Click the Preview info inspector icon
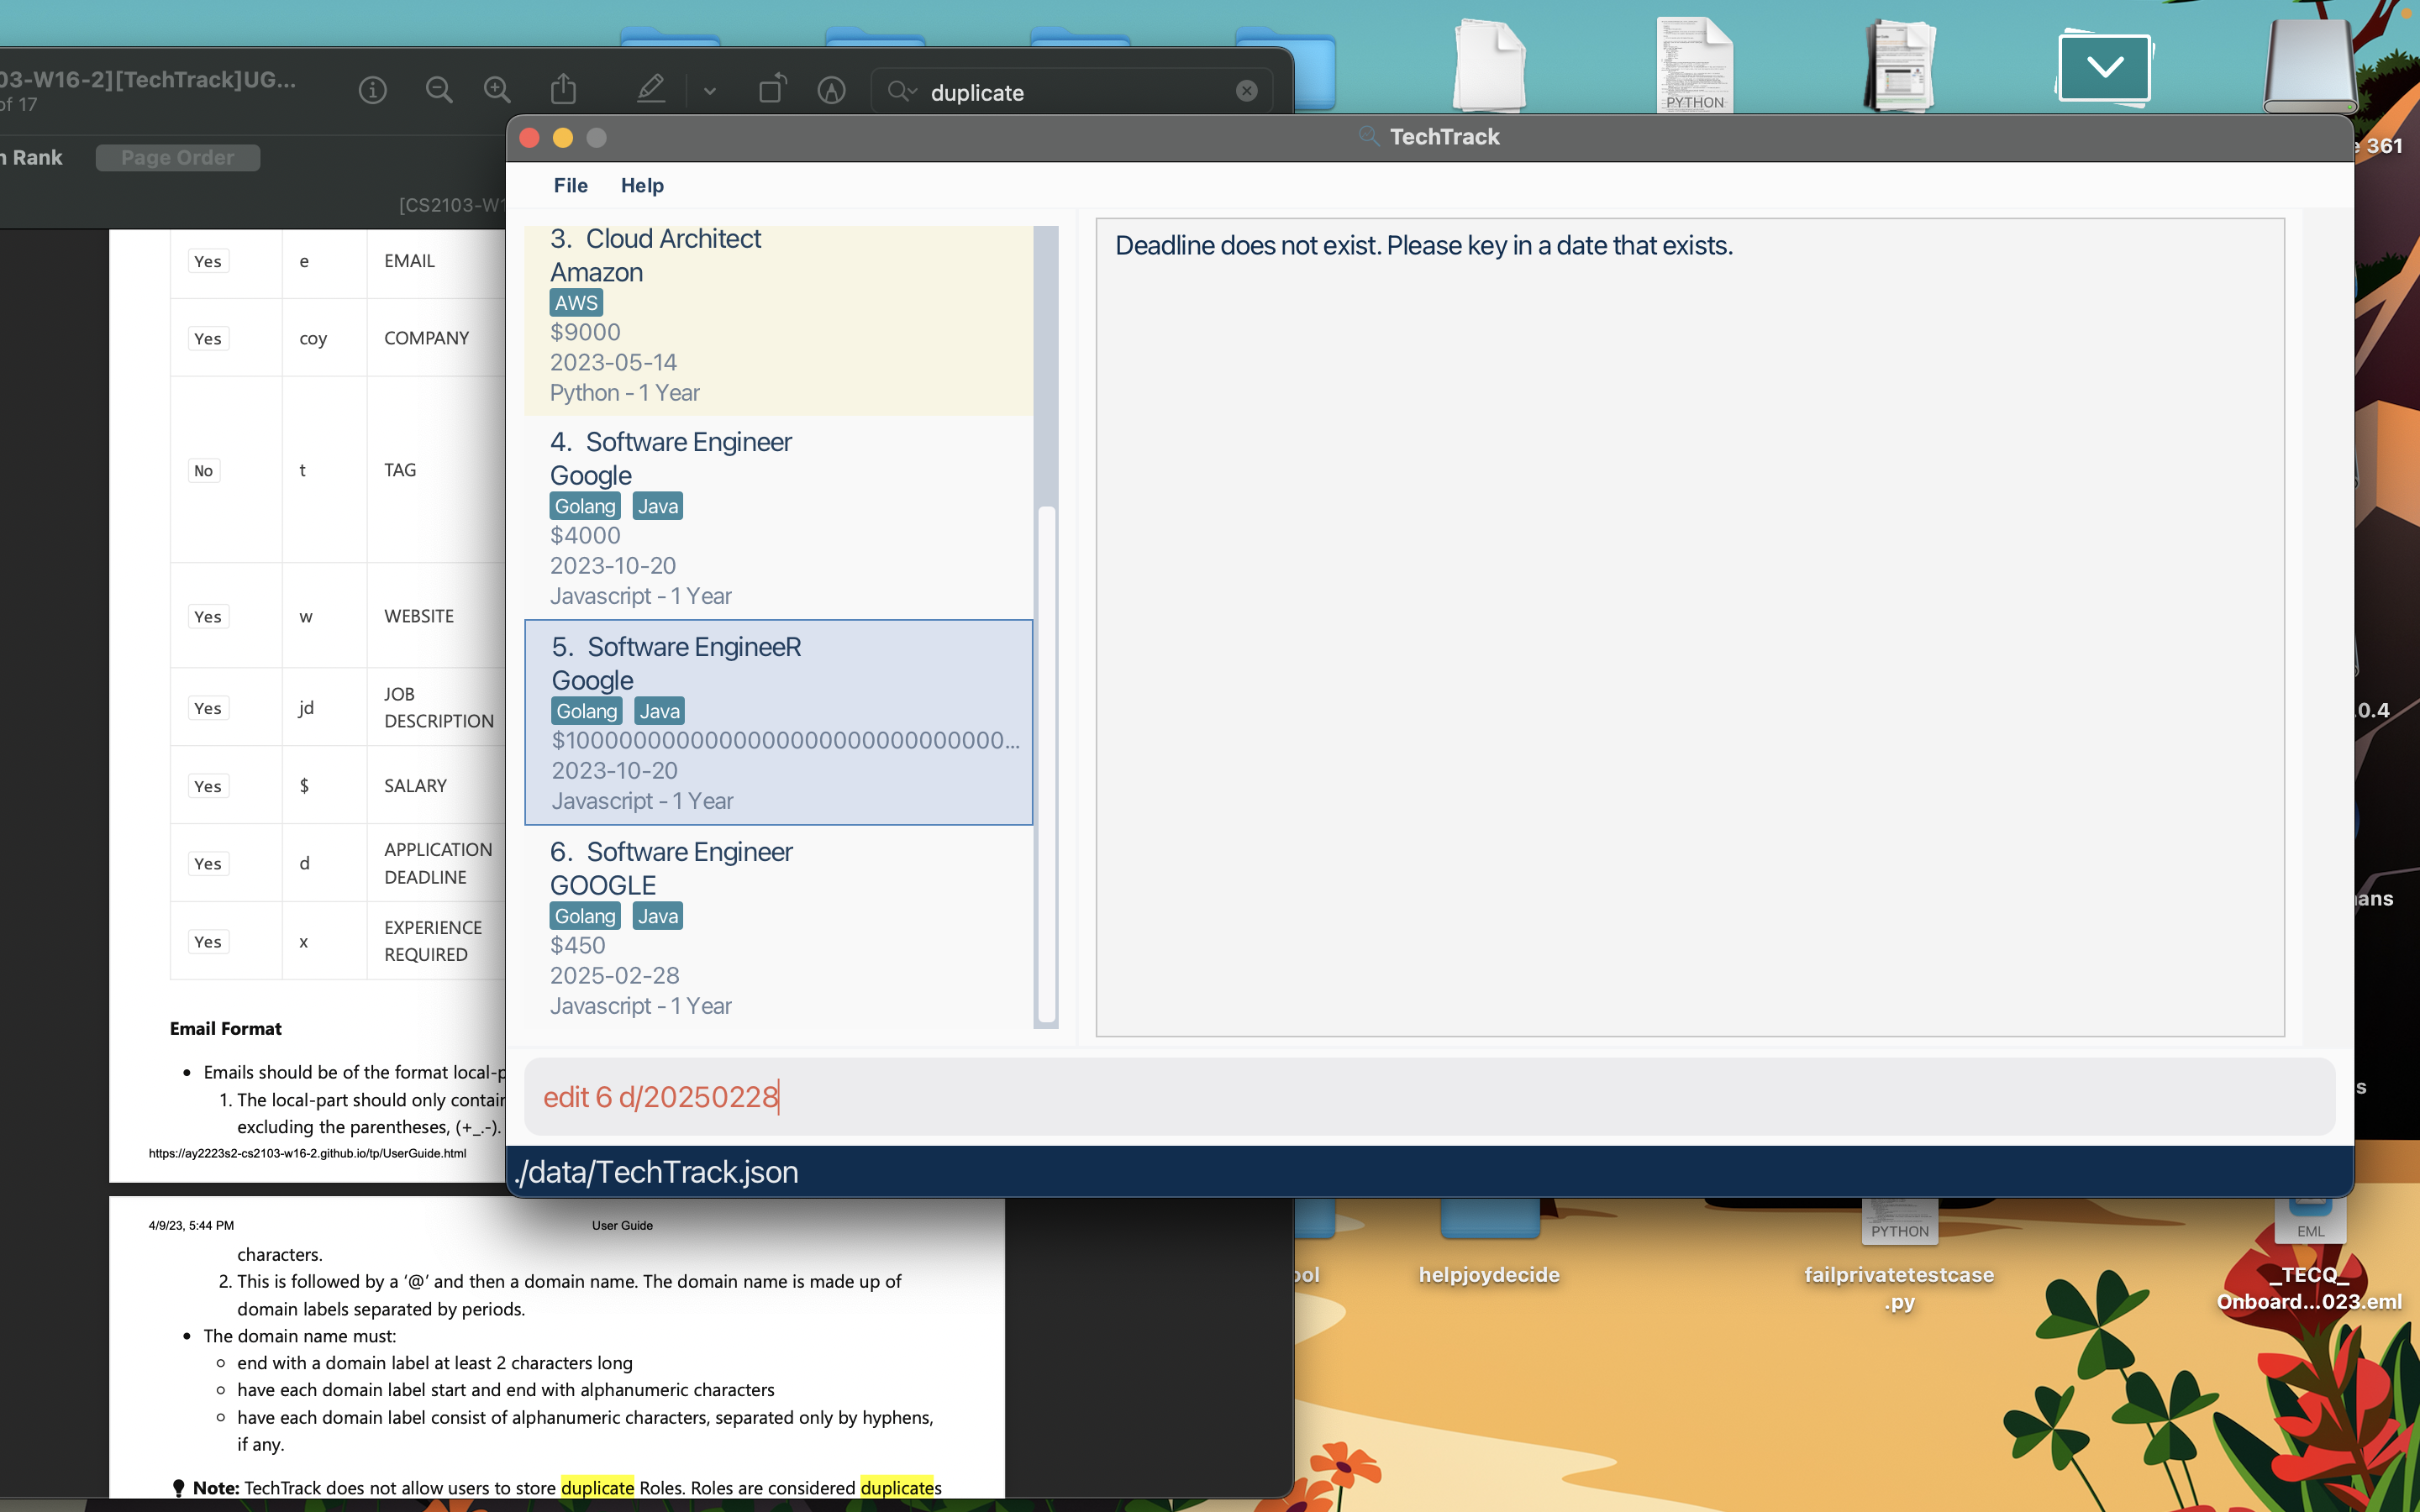 click(x=372, y=91)
